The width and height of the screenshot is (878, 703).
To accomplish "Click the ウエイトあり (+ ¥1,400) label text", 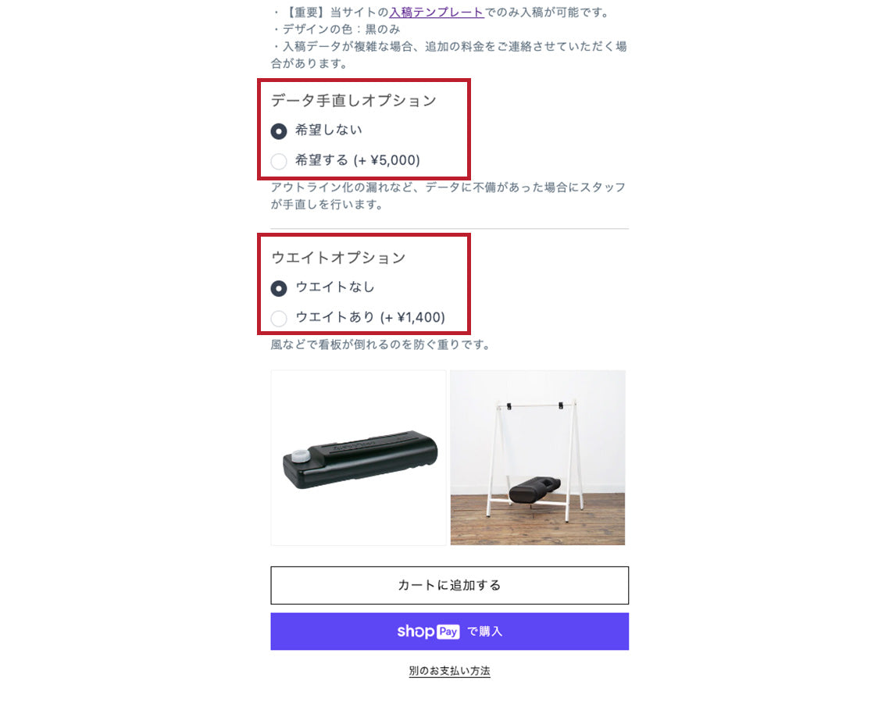I will click(x=370, y=317).
